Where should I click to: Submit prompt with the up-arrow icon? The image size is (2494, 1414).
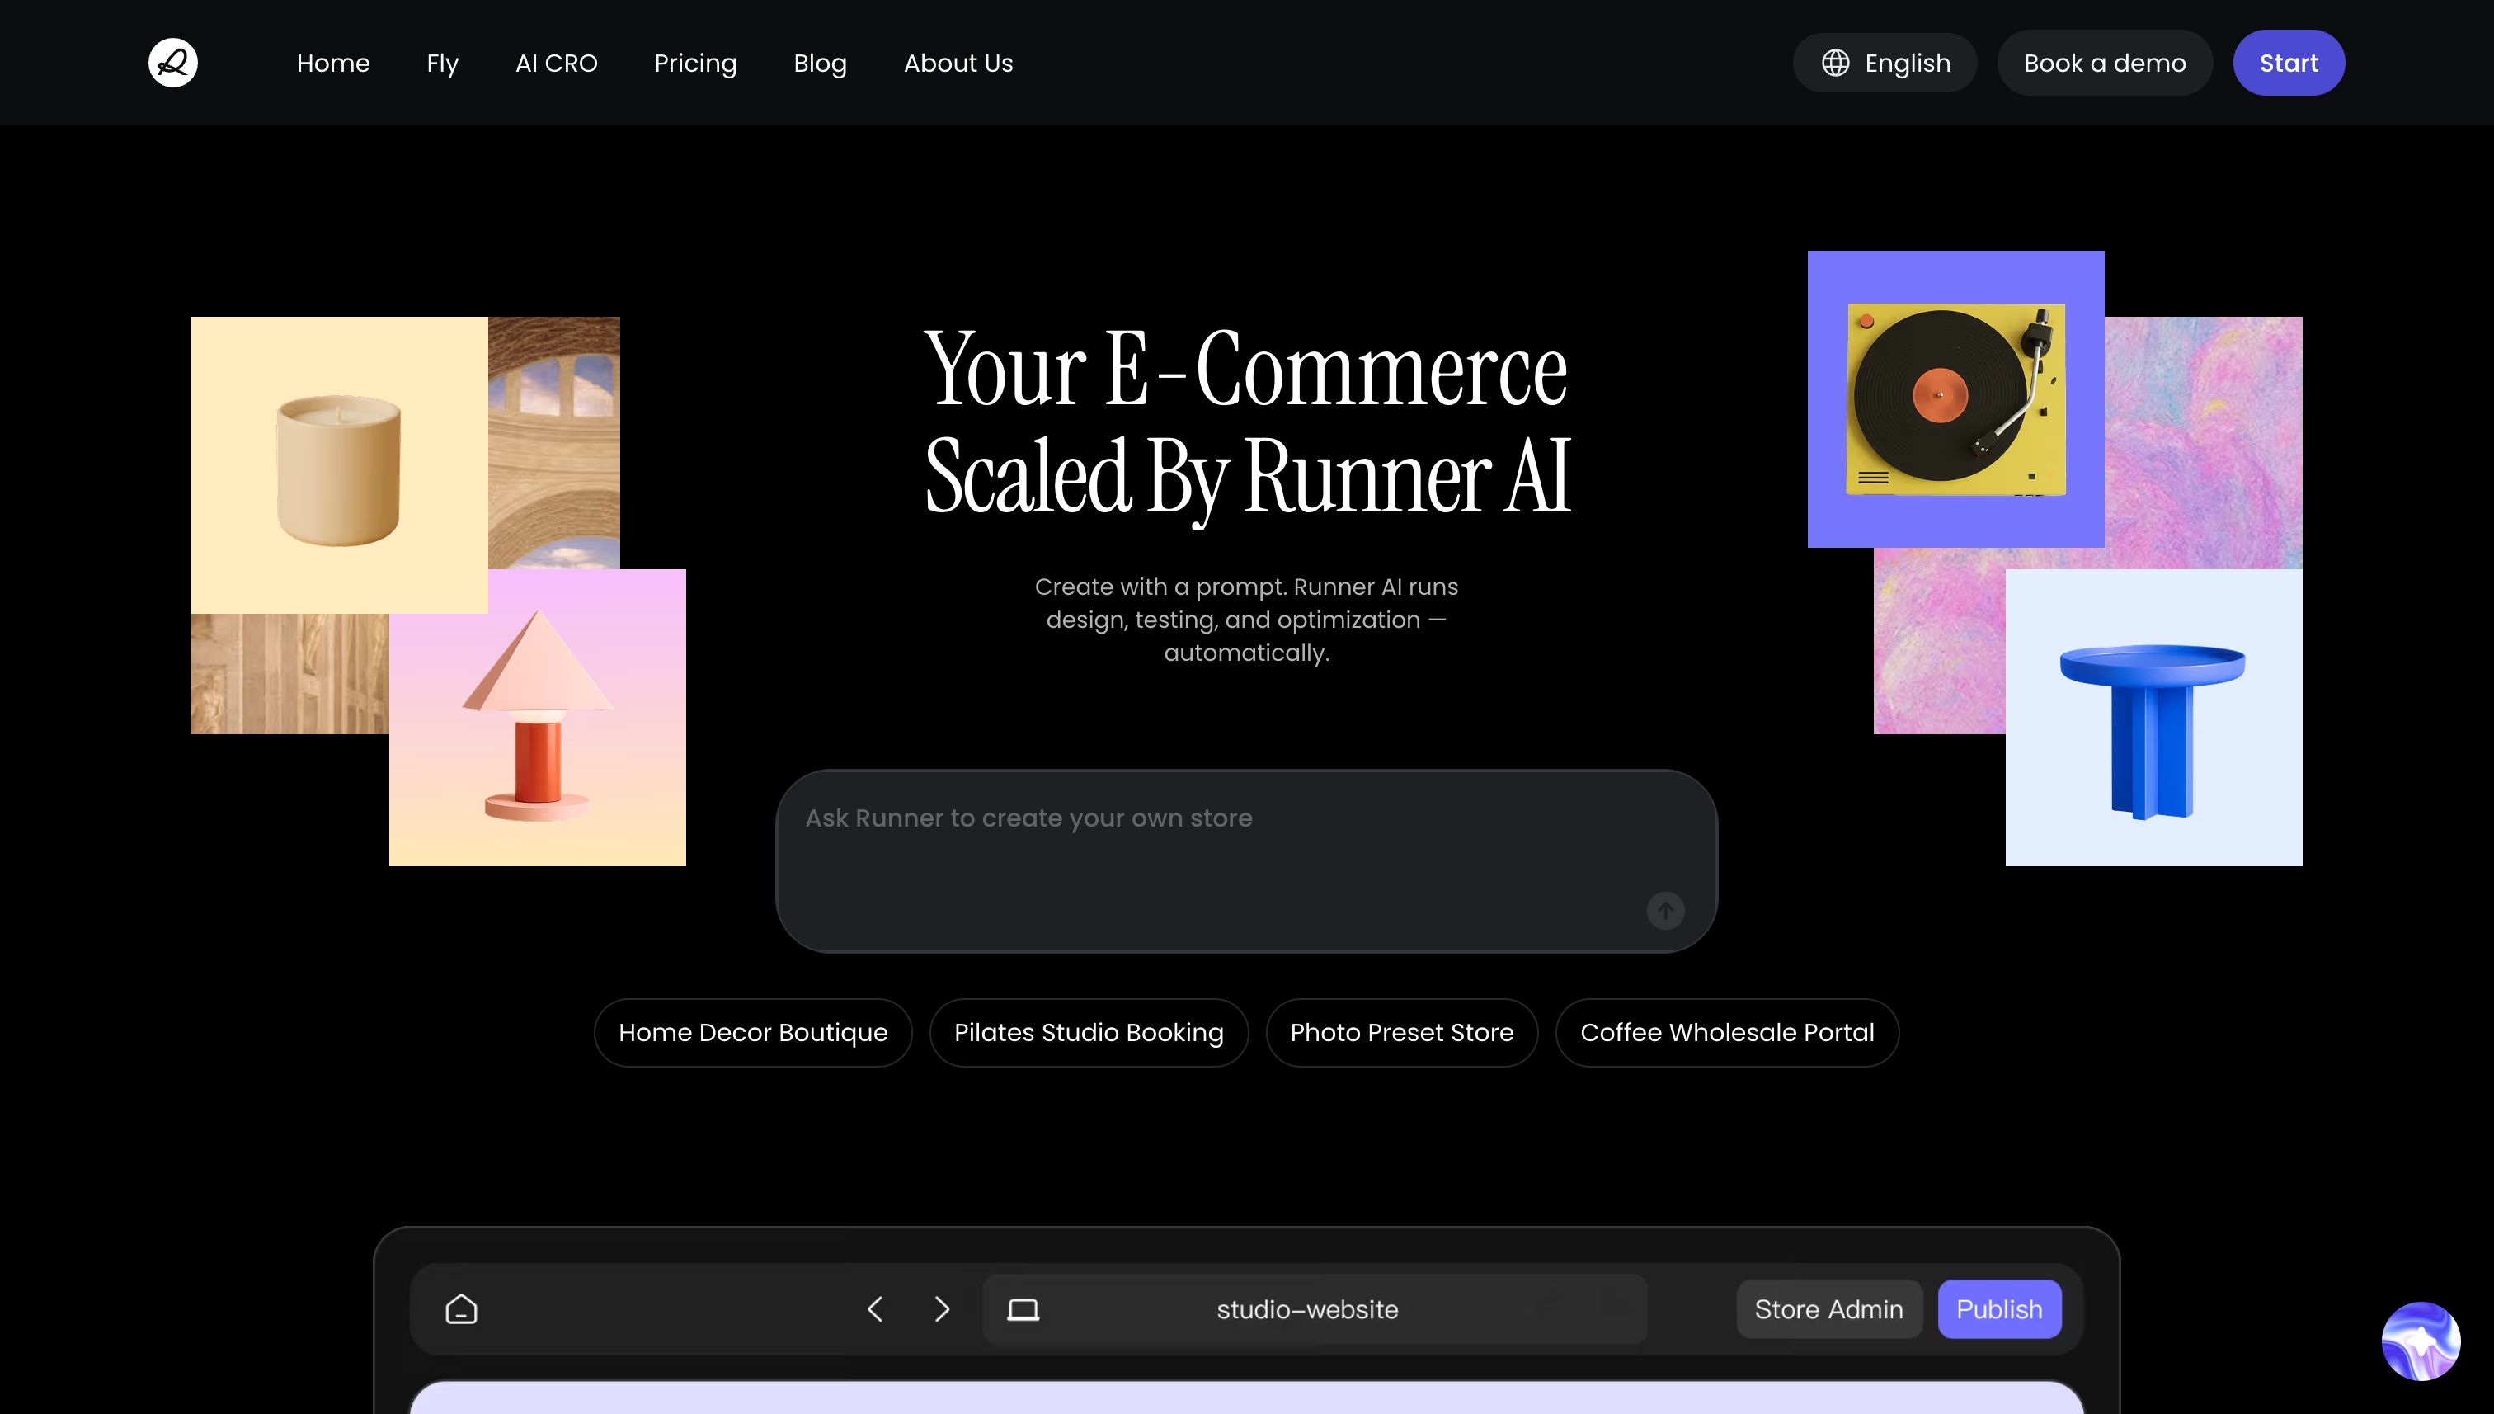click(x=1665, y=911)
